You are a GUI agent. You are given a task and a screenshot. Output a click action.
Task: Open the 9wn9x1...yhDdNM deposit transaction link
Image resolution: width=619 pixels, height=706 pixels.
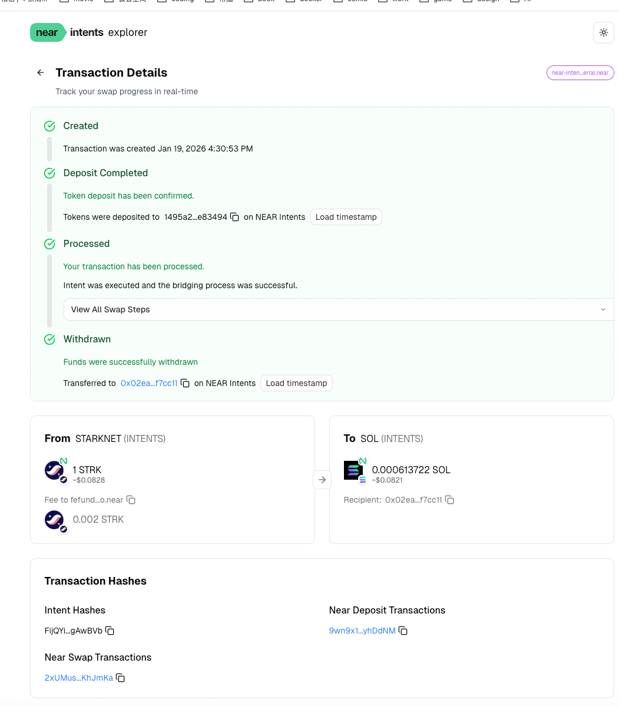pos(362,630)
